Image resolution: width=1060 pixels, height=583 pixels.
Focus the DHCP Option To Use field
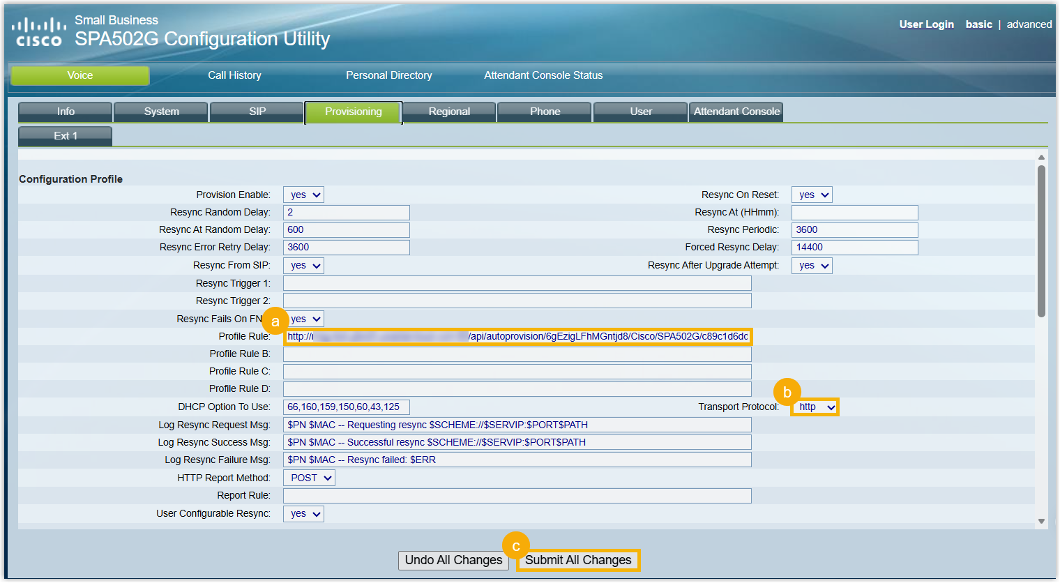click(x=347, y=407)
